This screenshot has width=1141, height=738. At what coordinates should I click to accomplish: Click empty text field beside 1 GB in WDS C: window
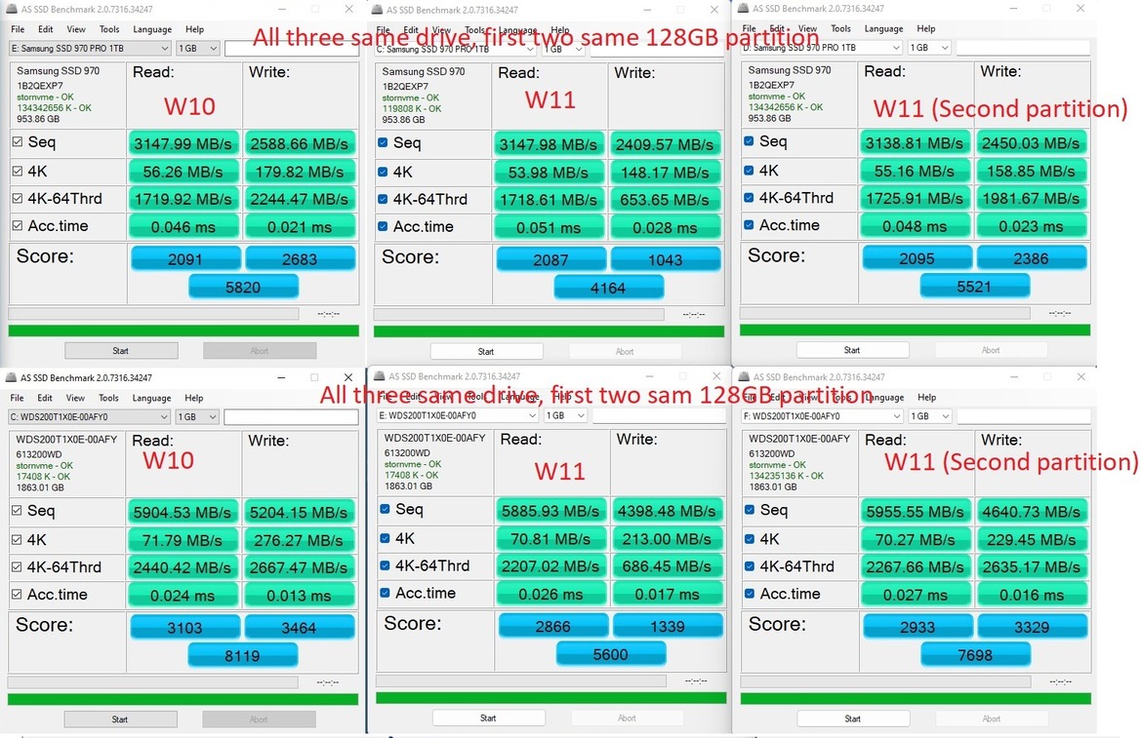(x=291, y=416)
